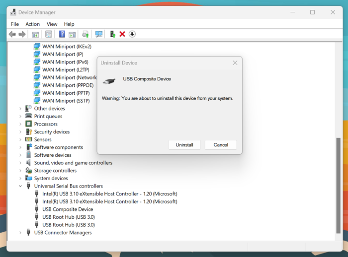Click the Security devices key icon
The width and height of the screenshot is (348, 257).
click(29, 131)
